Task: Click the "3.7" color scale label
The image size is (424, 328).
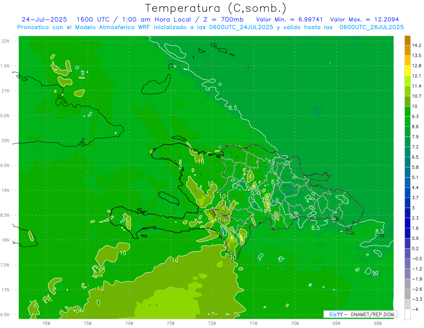Action: pos(416,197)
